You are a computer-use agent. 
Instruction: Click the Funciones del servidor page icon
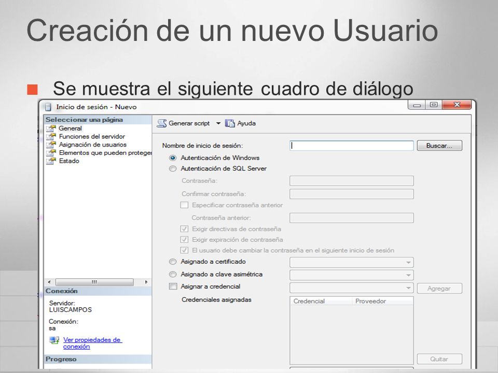pyautogui.click(x=51, y=137)
